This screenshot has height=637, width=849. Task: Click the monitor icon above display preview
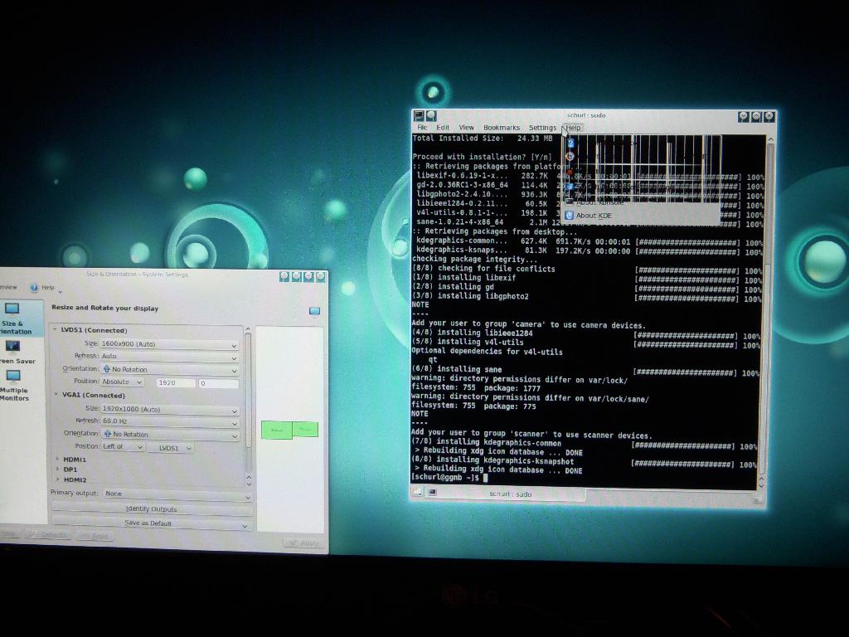pyautogui.click(x=314, y=311)
